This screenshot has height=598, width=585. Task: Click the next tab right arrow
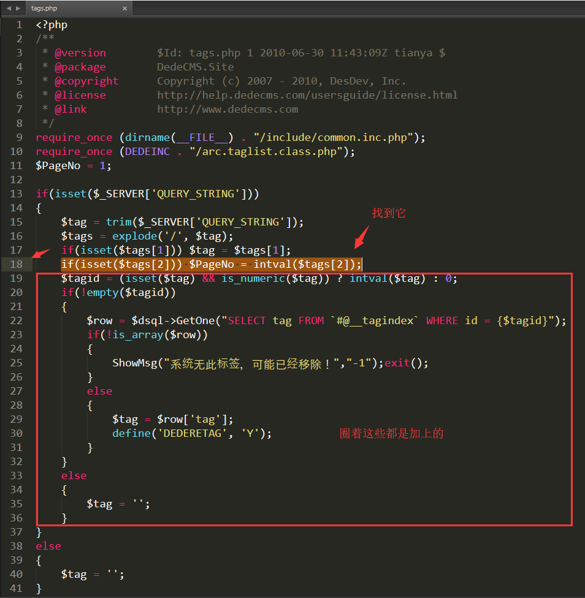pos(18,8)
